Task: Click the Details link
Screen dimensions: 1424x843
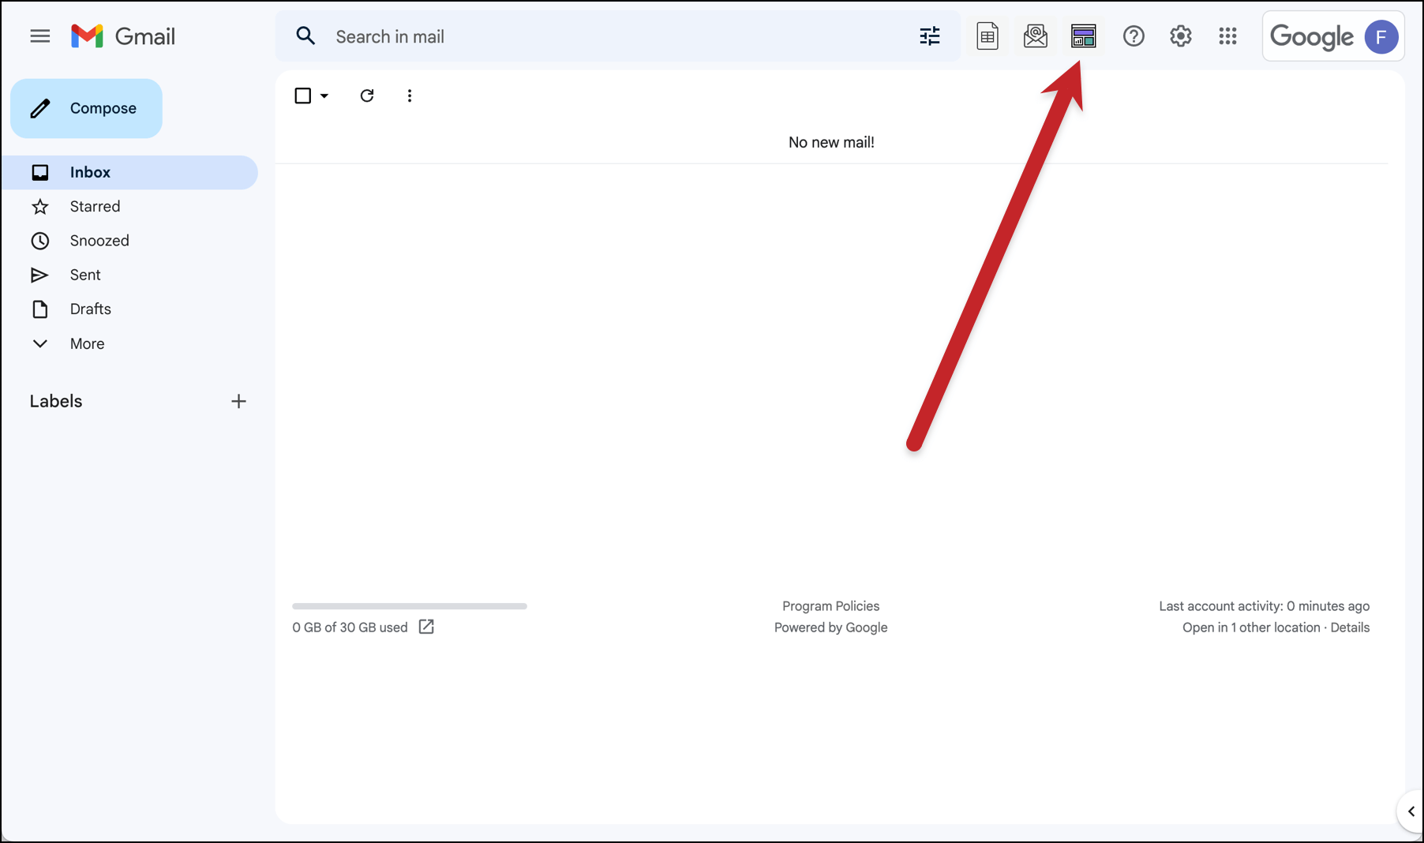Action: coord(1350,628)
